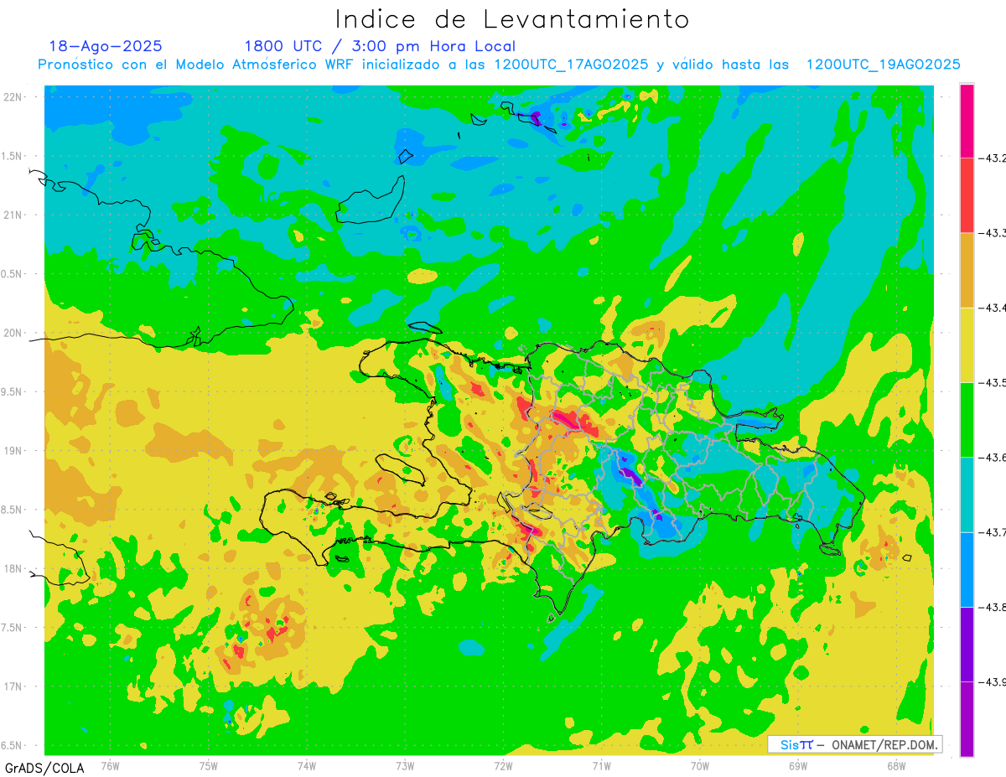The height and width of the screenshot is (777, 1006).
Task: Click the '-43.3' color bar value
Action: click(994, 233)
